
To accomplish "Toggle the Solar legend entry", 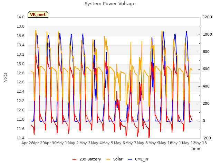I will [114, 159].
